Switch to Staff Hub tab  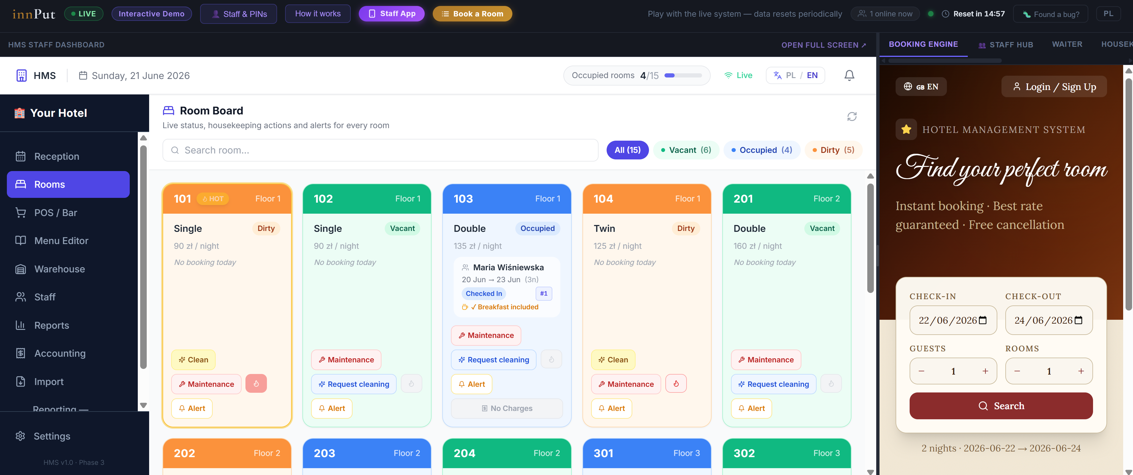[1005, 44]
